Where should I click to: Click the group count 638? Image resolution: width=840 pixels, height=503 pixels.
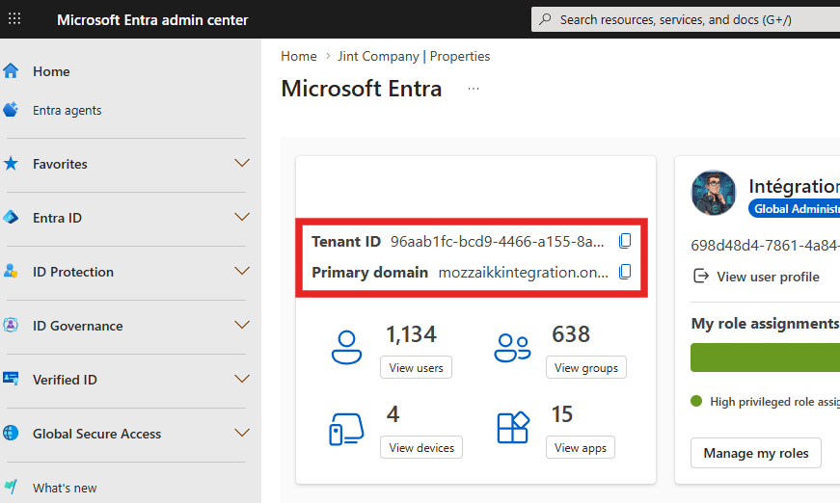571,334
